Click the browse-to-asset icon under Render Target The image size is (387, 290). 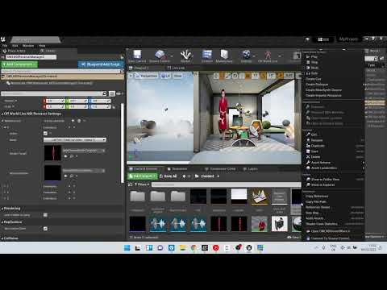72,156
